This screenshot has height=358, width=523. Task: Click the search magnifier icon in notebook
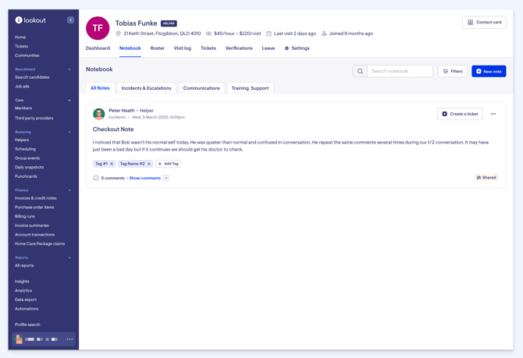360,71
